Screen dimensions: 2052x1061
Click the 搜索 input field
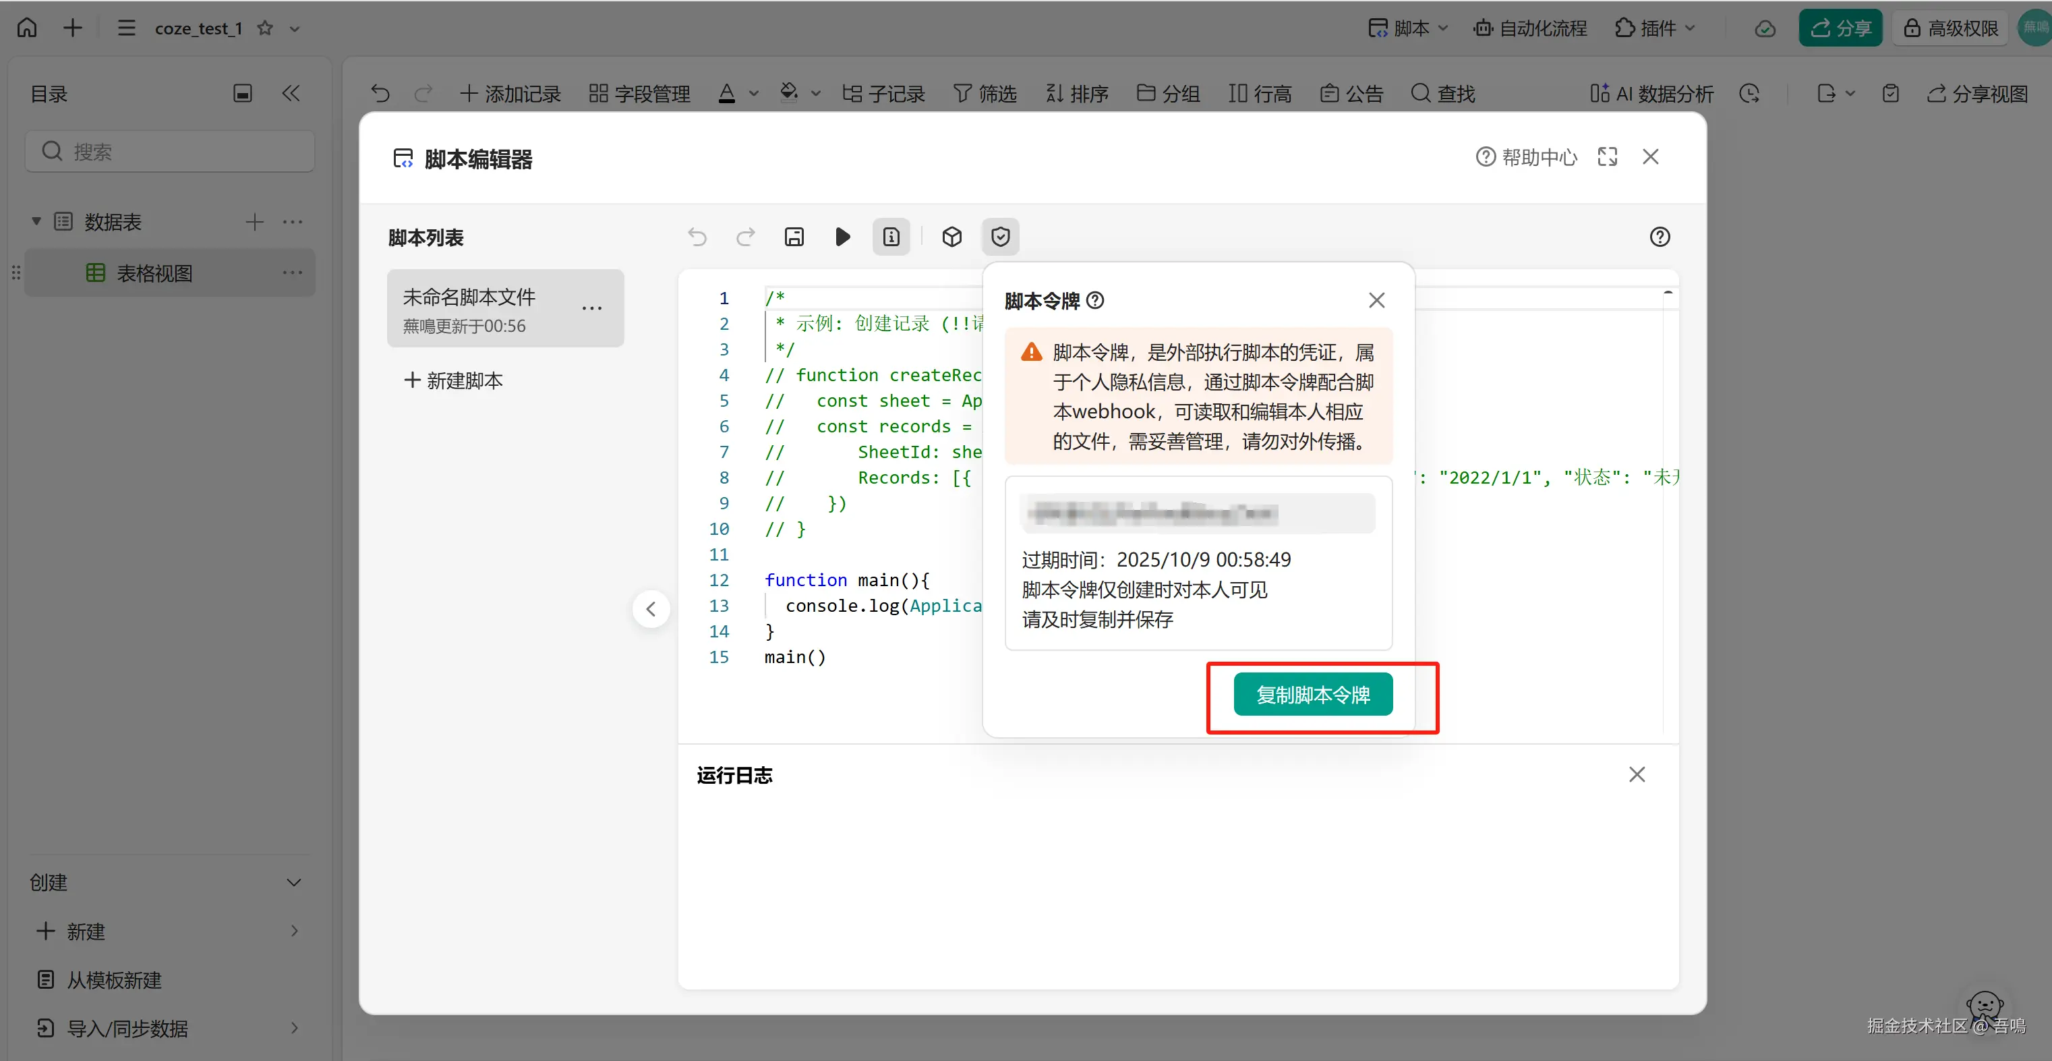pos(170,151)
